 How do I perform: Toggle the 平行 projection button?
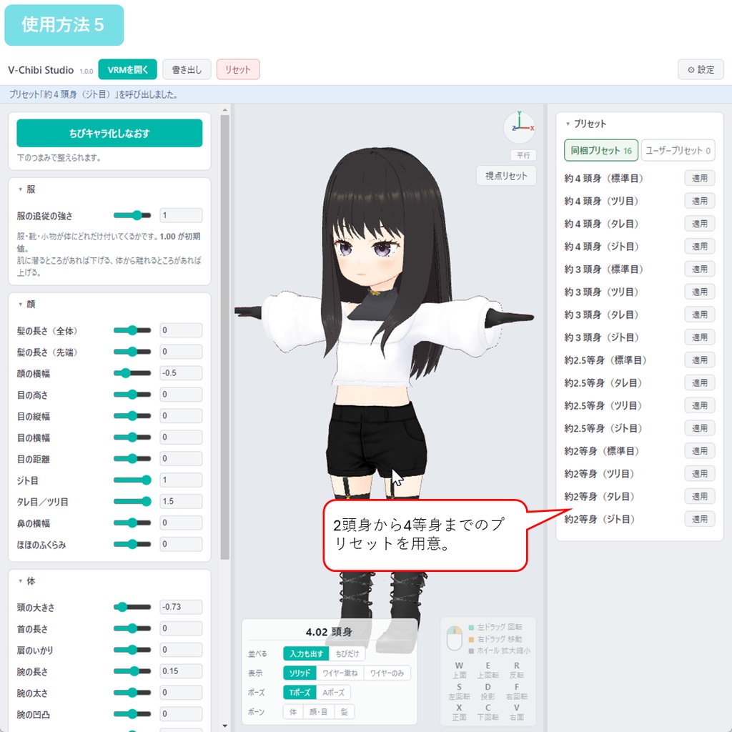pyautogui.click(x=523, y=155)
